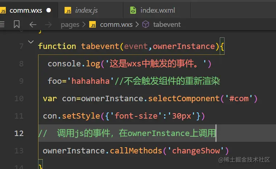Click the 'changeShow' string on line 13
The image size is (276, 169).
pos(196,151)
